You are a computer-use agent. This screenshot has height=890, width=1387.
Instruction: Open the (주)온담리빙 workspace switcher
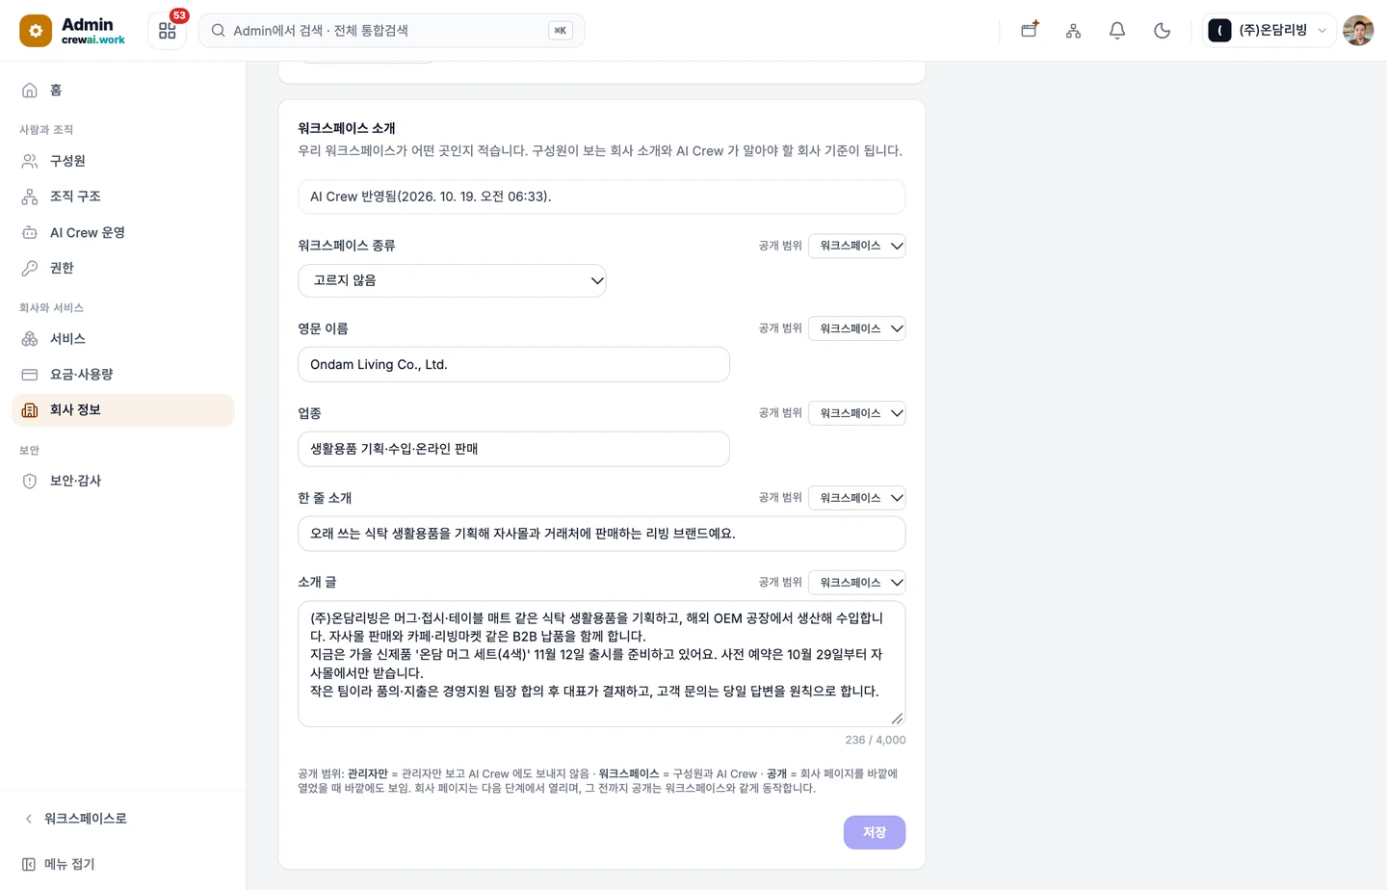coord(1269,31)
